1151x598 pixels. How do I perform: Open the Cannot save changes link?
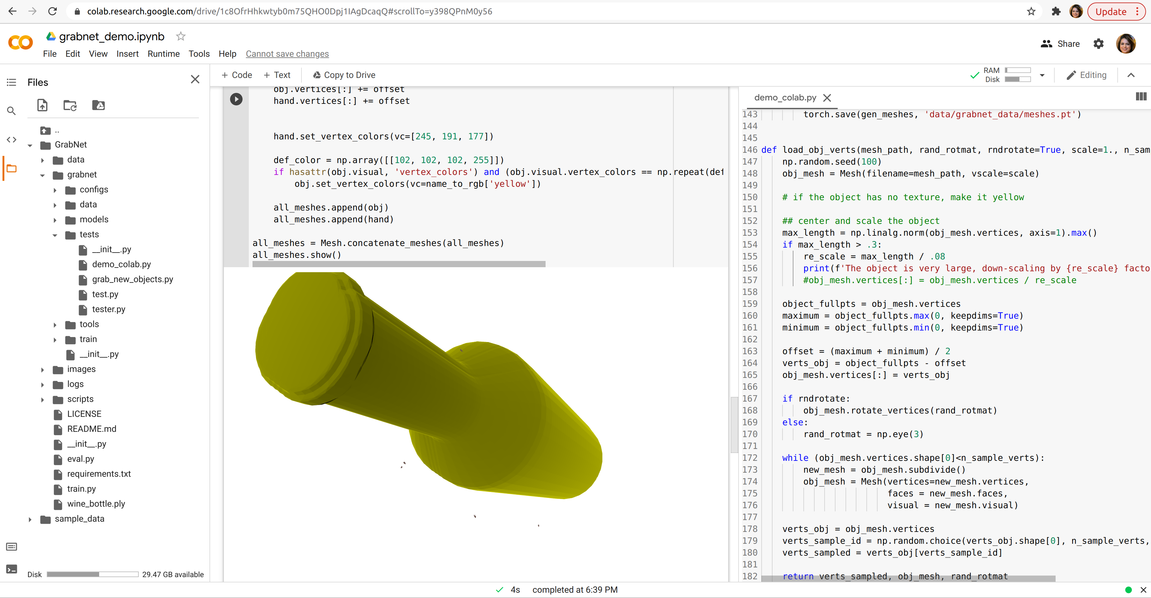pos(287,54)
